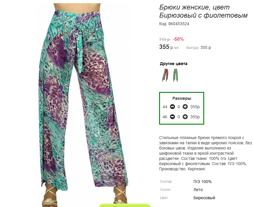The width and height of the screenshot is (253, 207).
Task: Click the П/Э 100% composition value
Action: 202,182
